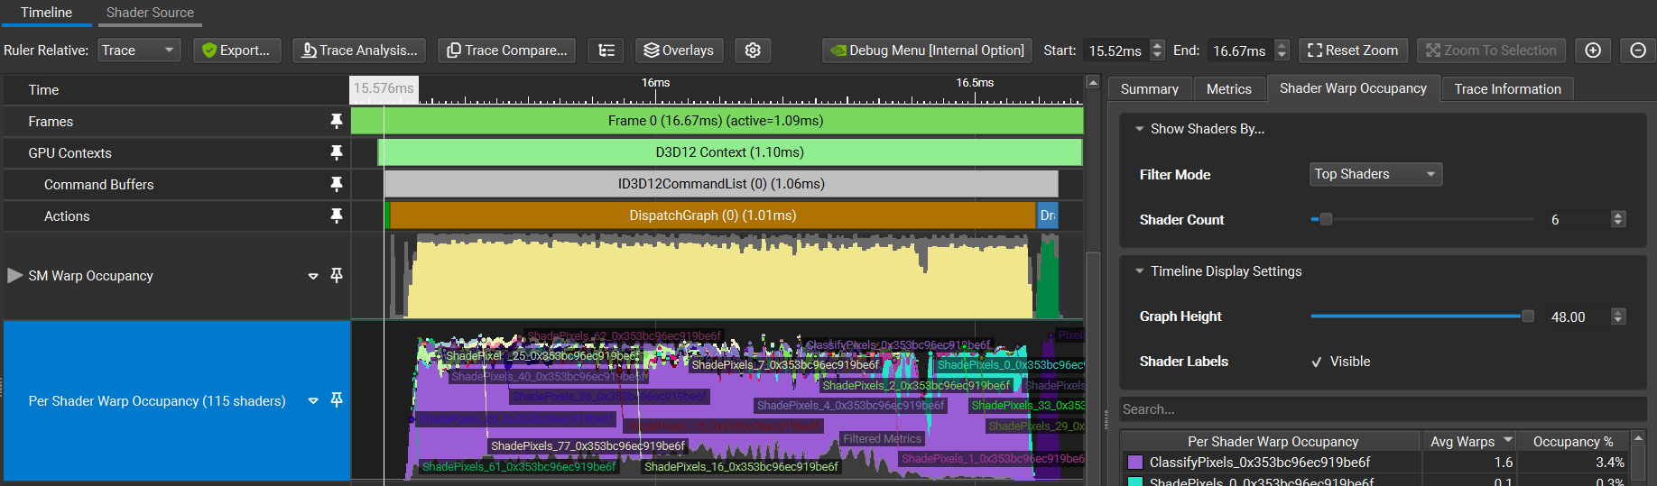Adjust the End time stepper arrows

click(x=1282, y=50)
